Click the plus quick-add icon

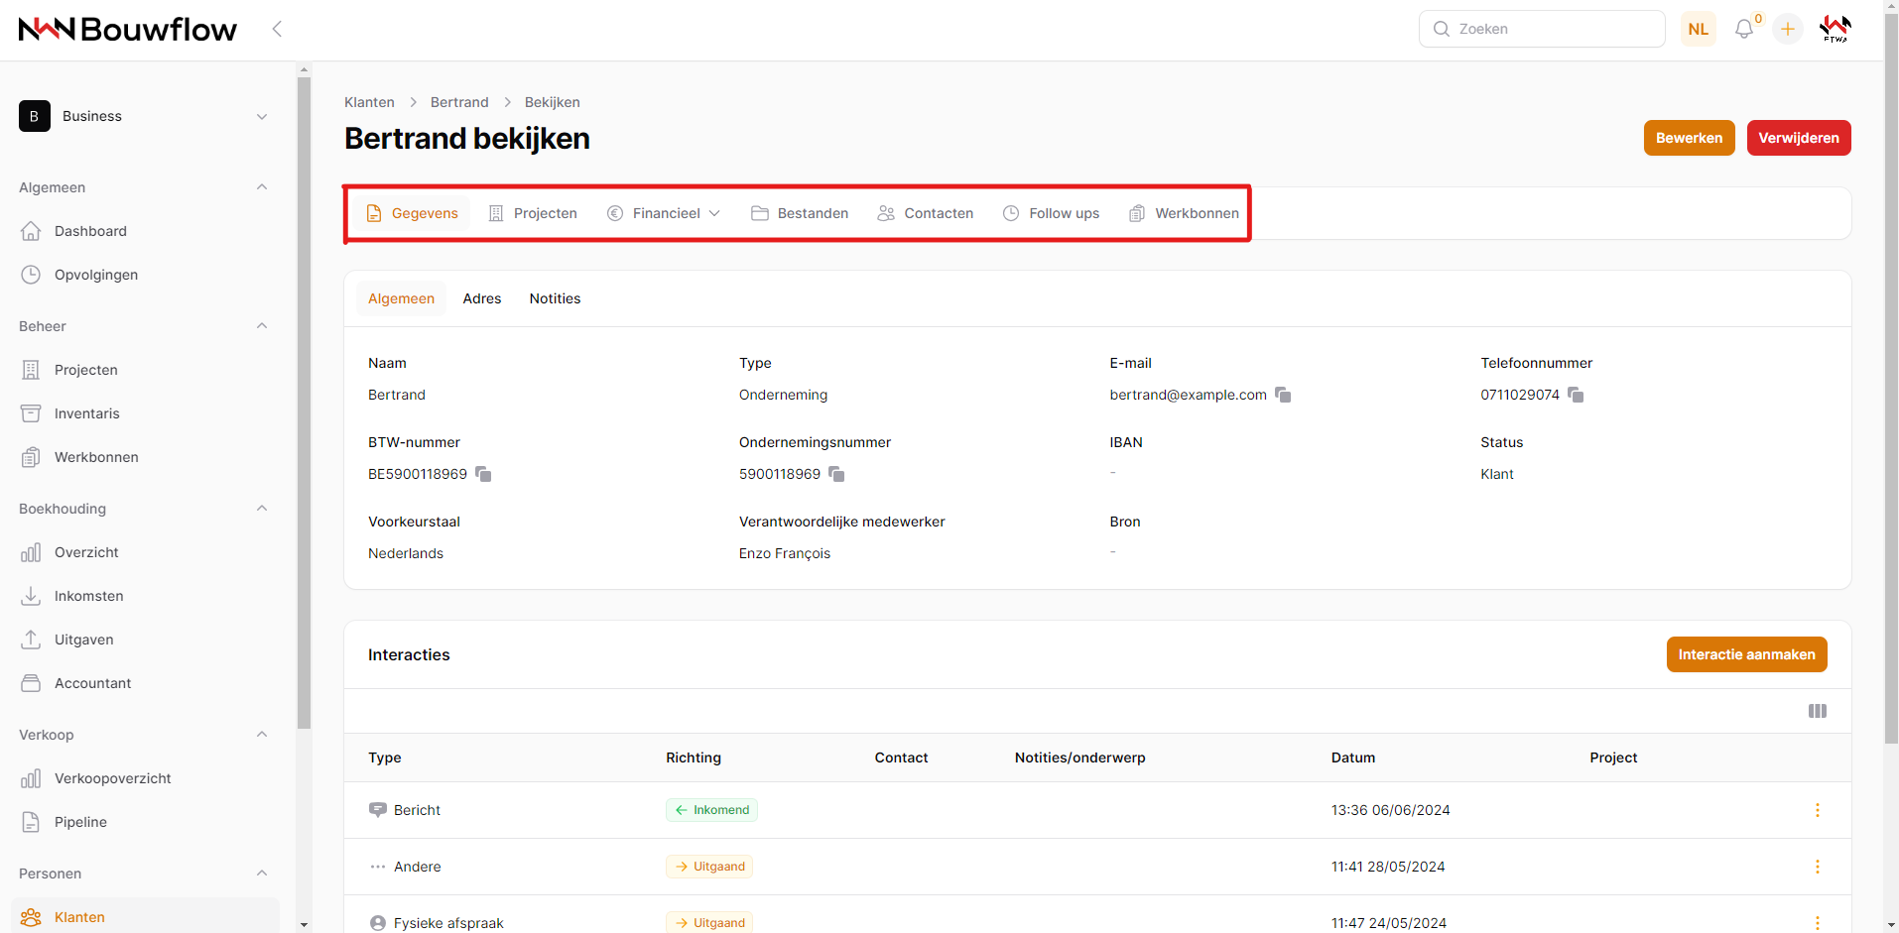[1788, 30]
